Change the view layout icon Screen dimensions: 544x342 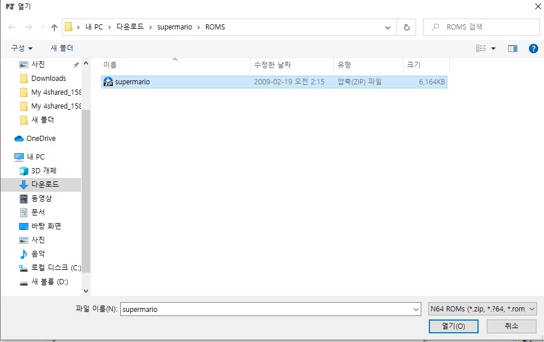pos(481,49)
